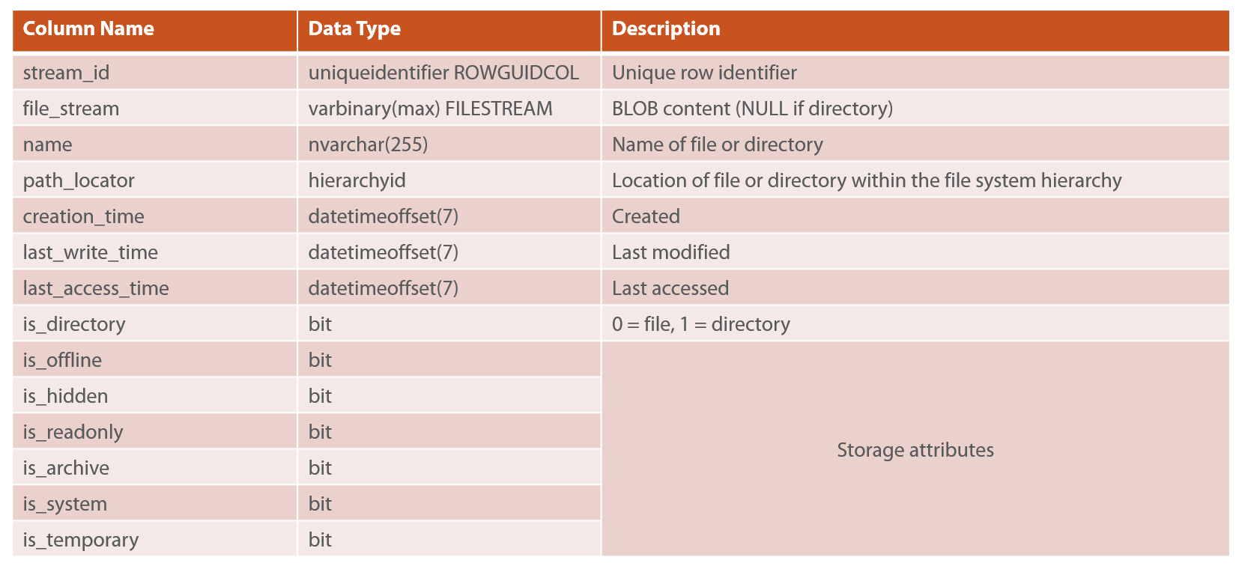Screen dimensions: 1242x572
Task: Click the is_archive cell
Action: [155, 468]
